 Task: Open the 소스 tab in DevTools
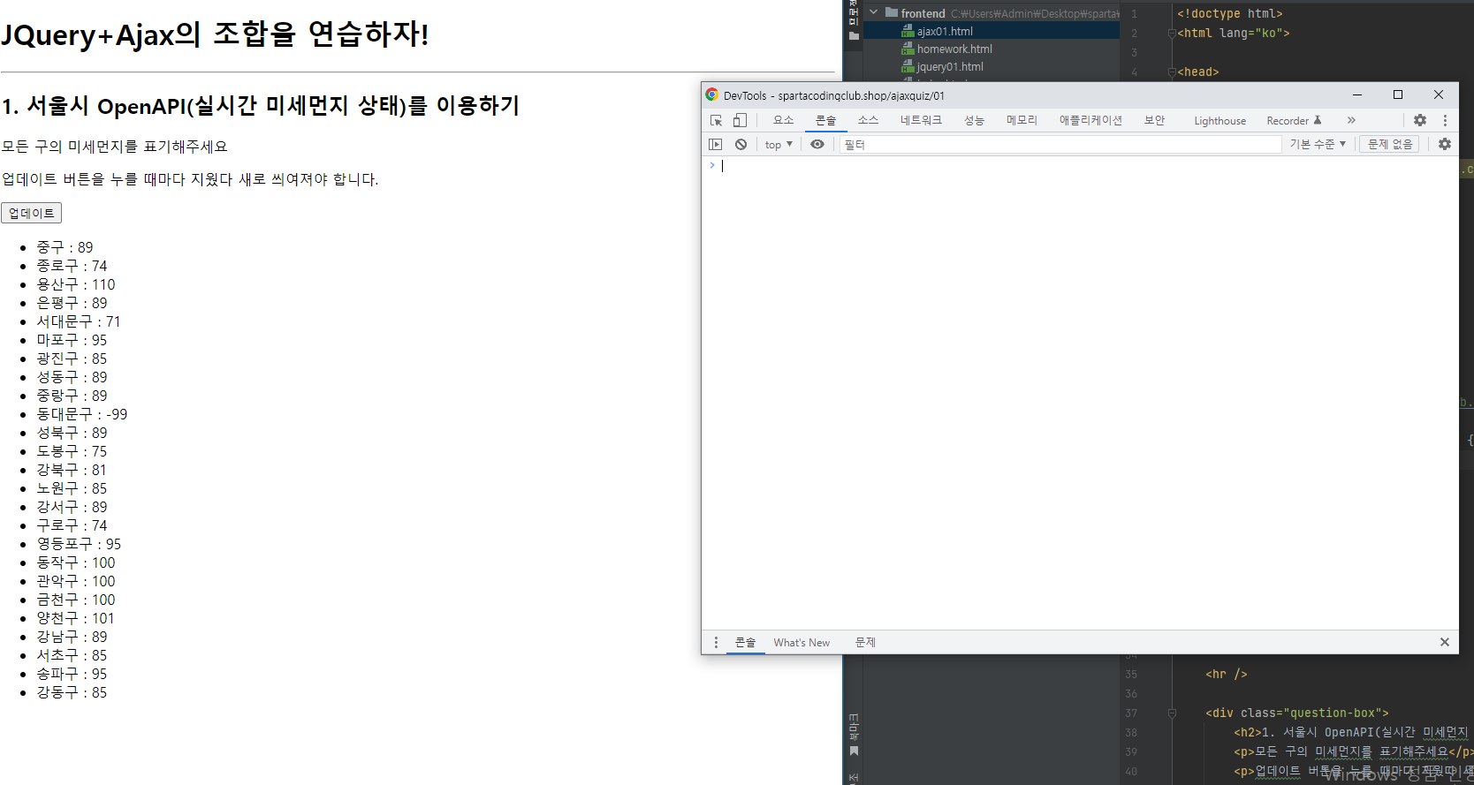pos(868,120)
